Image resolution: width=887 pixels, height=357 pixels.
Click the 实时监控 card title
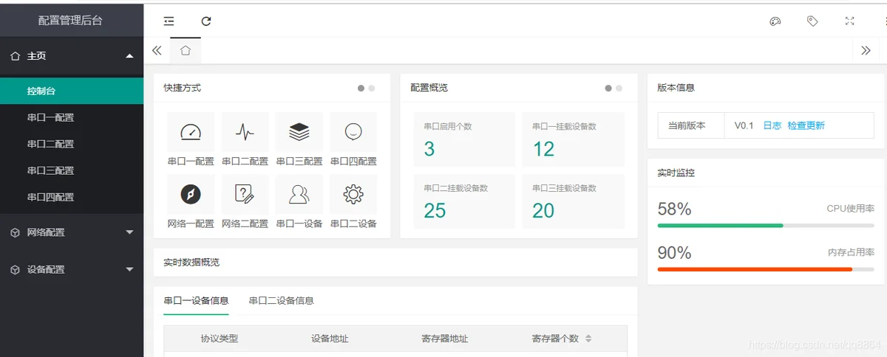click(676, 173)
